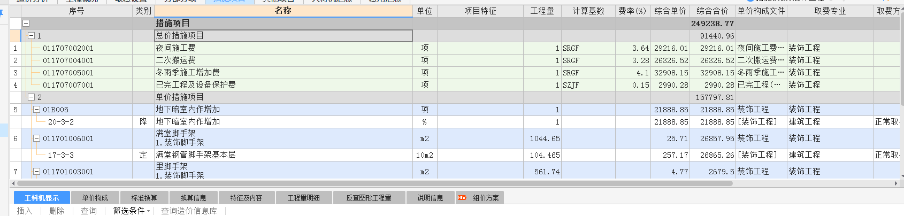Open the 工程量明细 tab

coord(303,198)
